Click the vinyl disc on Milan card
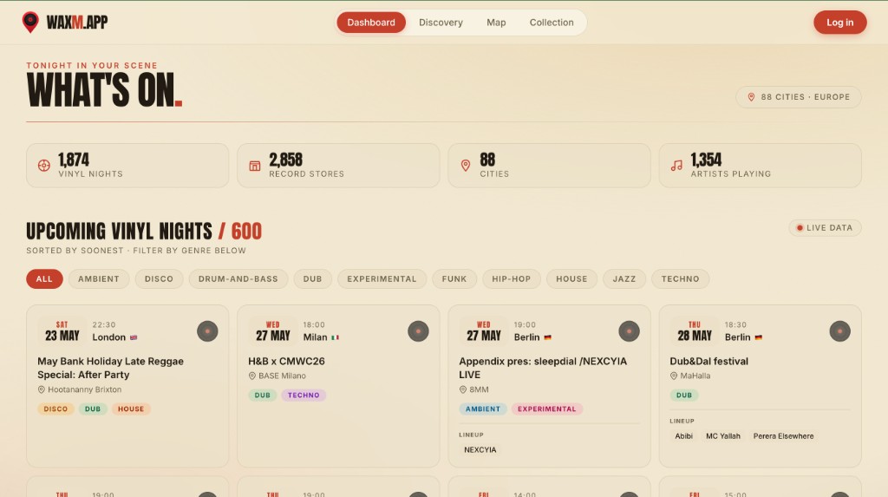Viewport: 888px width, 497px height. coord(418,331)
